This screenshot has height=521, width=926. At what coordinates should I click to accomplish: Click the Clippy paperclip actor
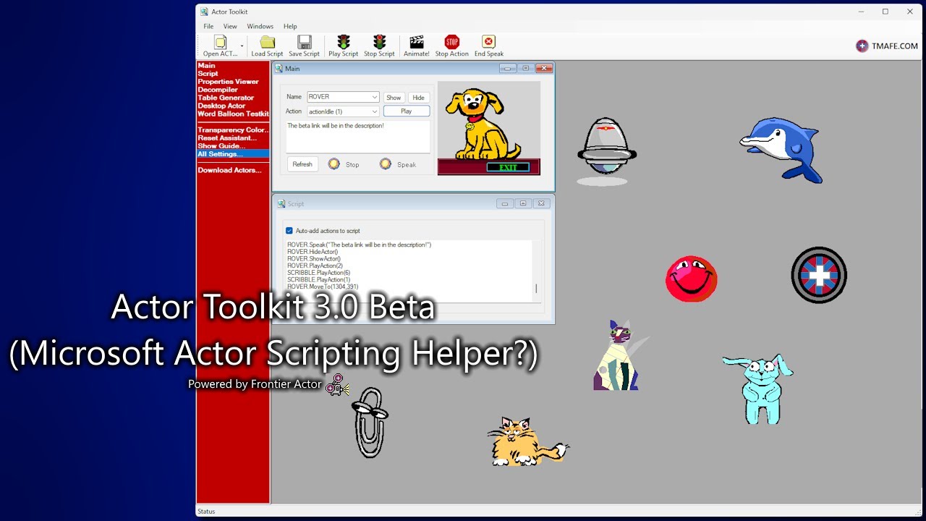pos(370,423)
